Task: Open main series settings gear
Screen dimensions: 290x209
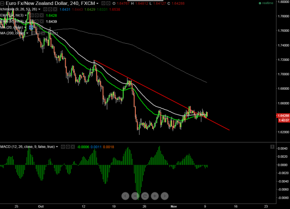Action: [x=108, y=3]
